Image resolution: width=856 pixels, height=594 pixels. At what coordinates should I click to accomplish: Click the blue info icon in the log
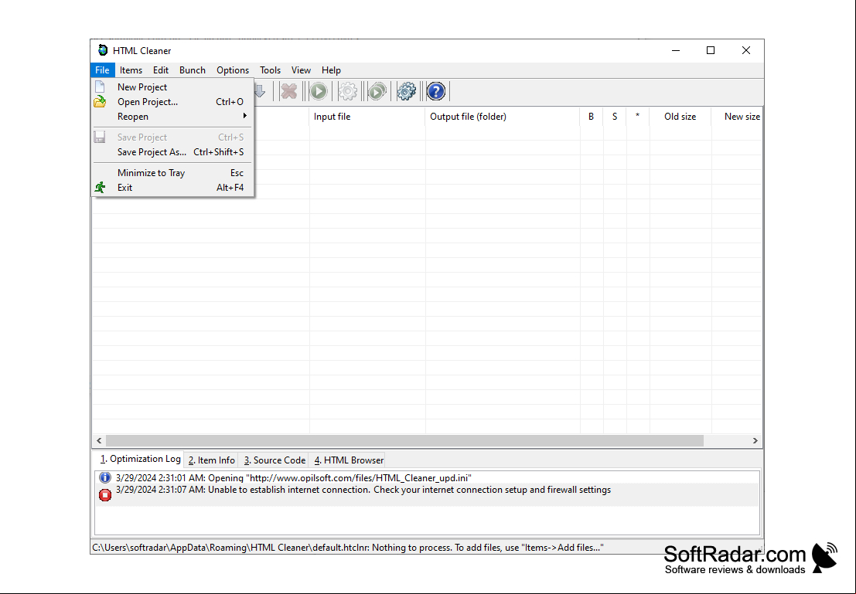[x=105, y=478]
